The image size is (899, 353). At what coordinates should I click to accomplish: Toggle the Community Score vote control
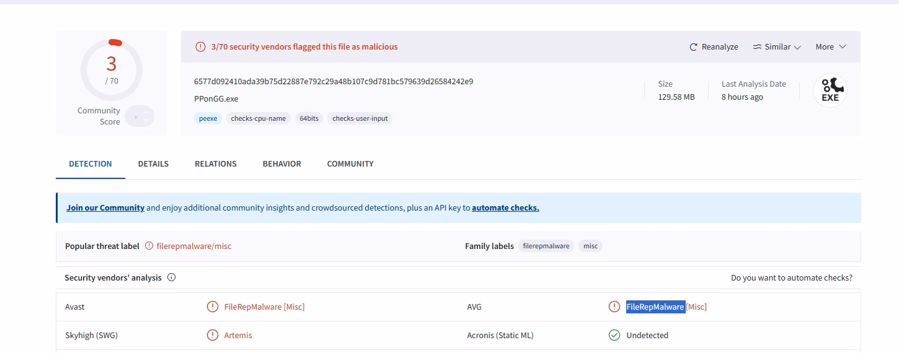click(x=139, y=116)
